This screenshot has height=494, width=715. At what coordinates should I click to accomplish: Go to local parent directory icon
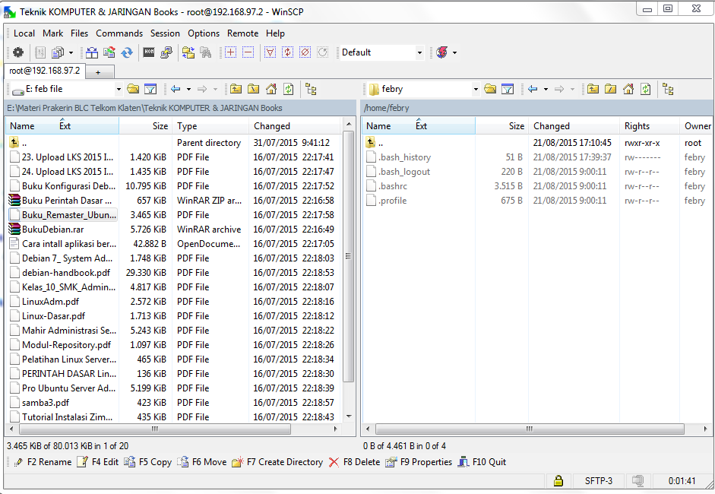pyautogui.click(x=236, y=89)
